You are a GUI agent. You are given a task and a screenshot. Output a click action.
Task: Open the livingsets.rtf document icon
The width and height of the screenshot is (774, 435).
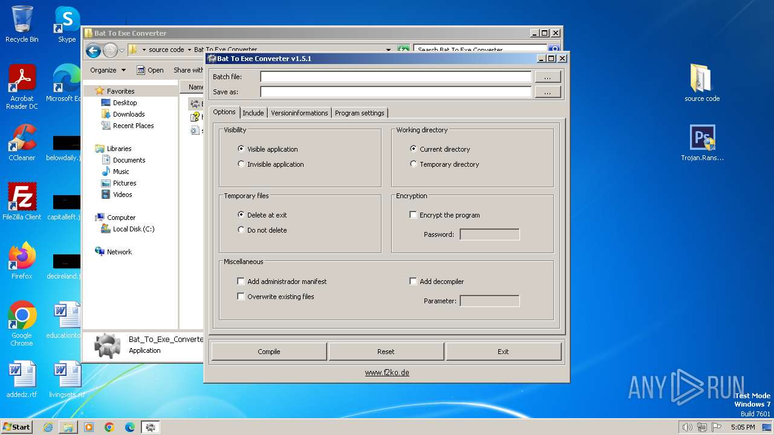[67, 379]
